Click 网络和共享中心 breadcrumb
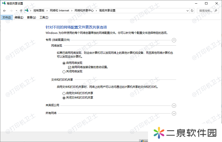 84,11
